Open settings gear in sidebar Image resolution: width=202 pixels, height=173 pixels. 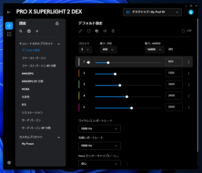tap(9, 162)
